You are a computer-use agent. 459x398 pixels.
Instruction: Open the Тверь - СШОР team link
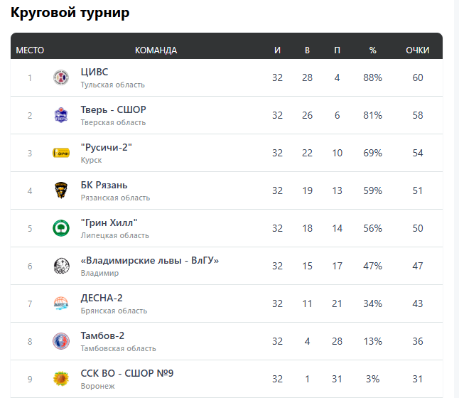114,109
